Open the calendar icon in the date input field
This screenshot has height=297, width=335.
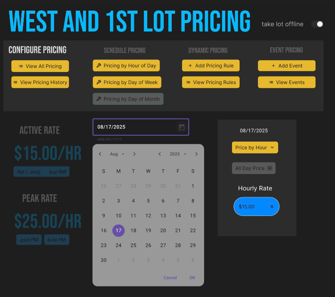pos(182,127)
